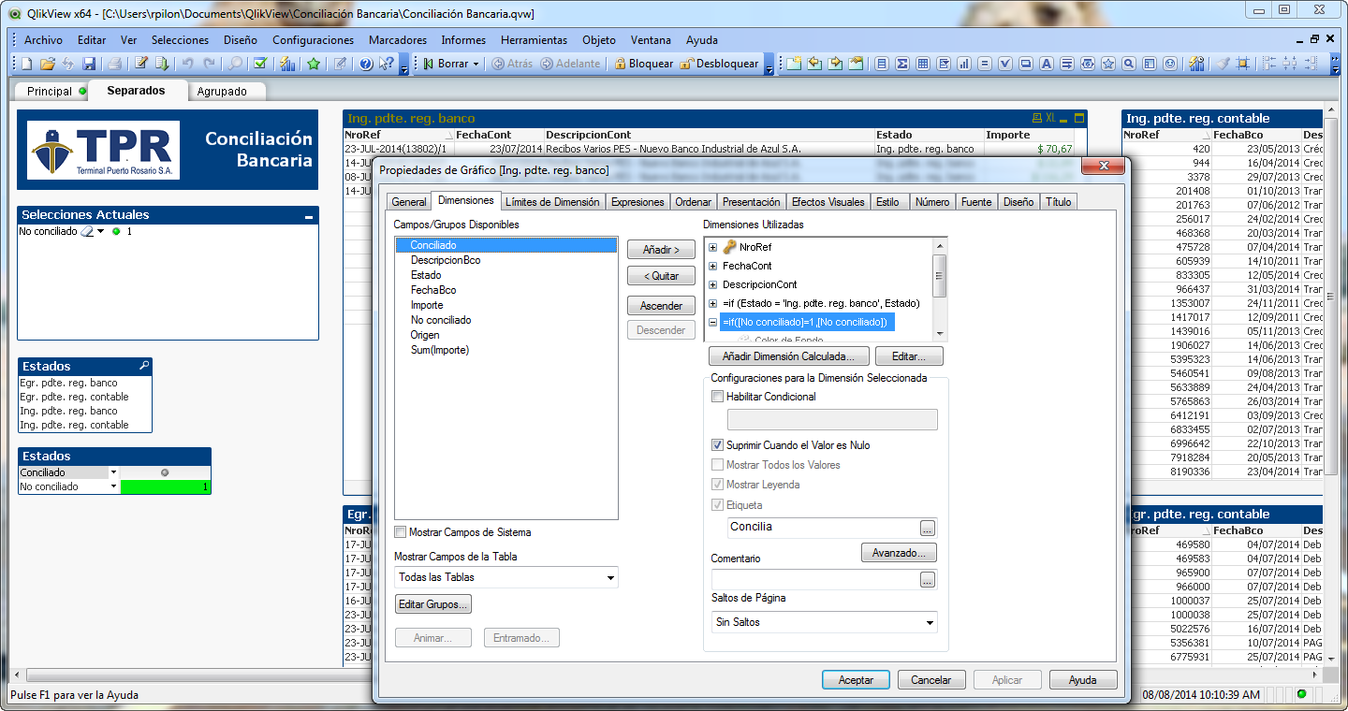The width and height of the screenshot is (1348, 711).
Task: Click the < Quitar button
Action: tap(661, 276)
